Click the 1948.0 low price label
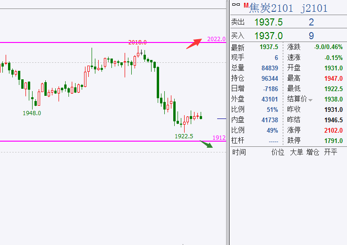 click(32, 113)
